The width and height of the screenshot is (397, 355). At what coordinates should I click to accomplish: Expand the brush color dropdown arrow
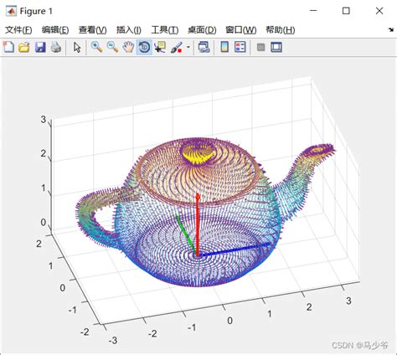pos(188,47)
